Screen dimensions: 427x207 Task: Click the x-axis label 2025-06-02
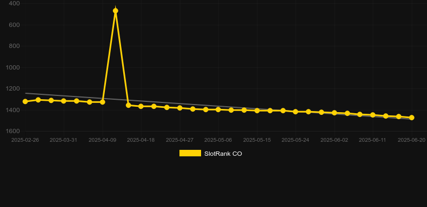(334, 140)
